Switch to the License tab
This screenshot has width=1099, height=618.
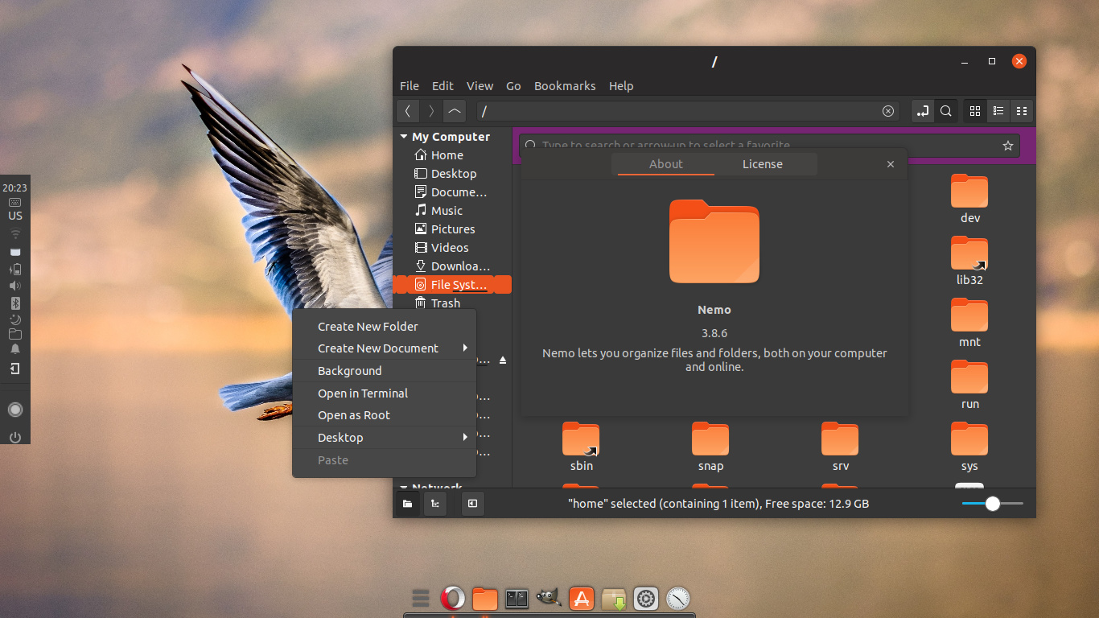tap(762, 164)
